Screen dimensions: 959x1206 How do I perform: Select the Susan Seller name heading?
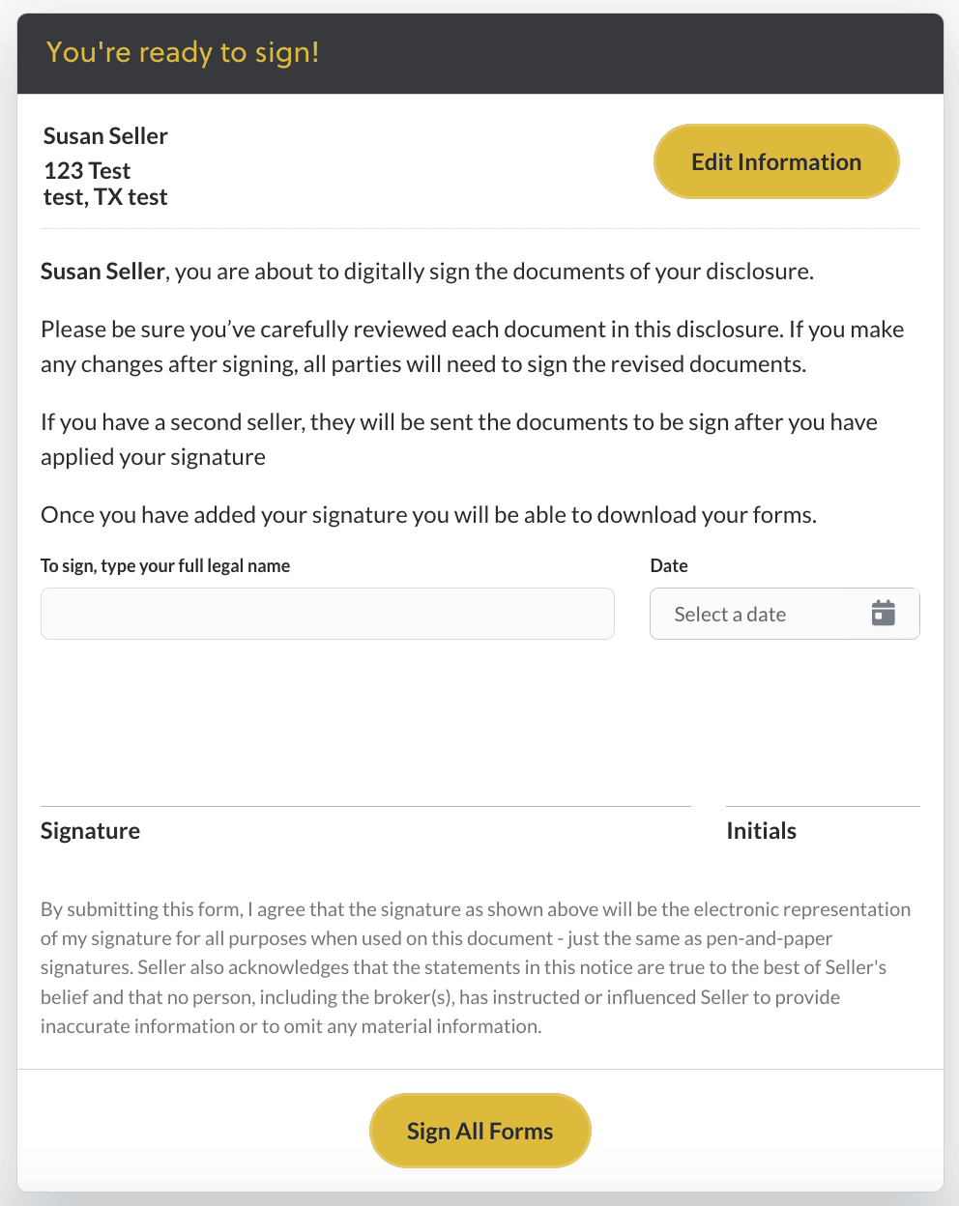105,136
